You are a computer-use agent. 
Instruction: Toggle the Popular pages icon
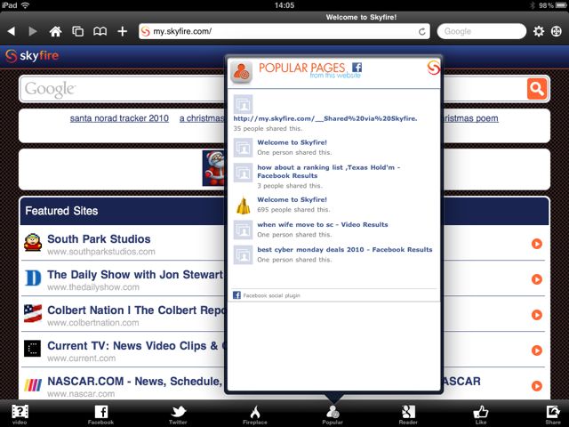tap(333, 415)
